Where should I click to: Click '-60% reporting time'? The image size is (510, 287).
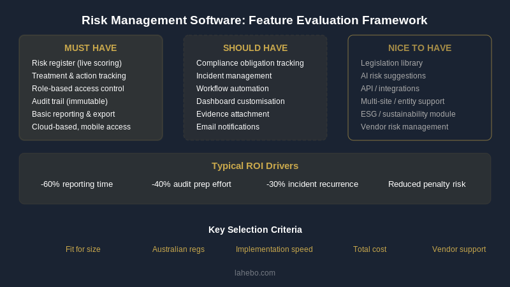(x=76, y=184)
